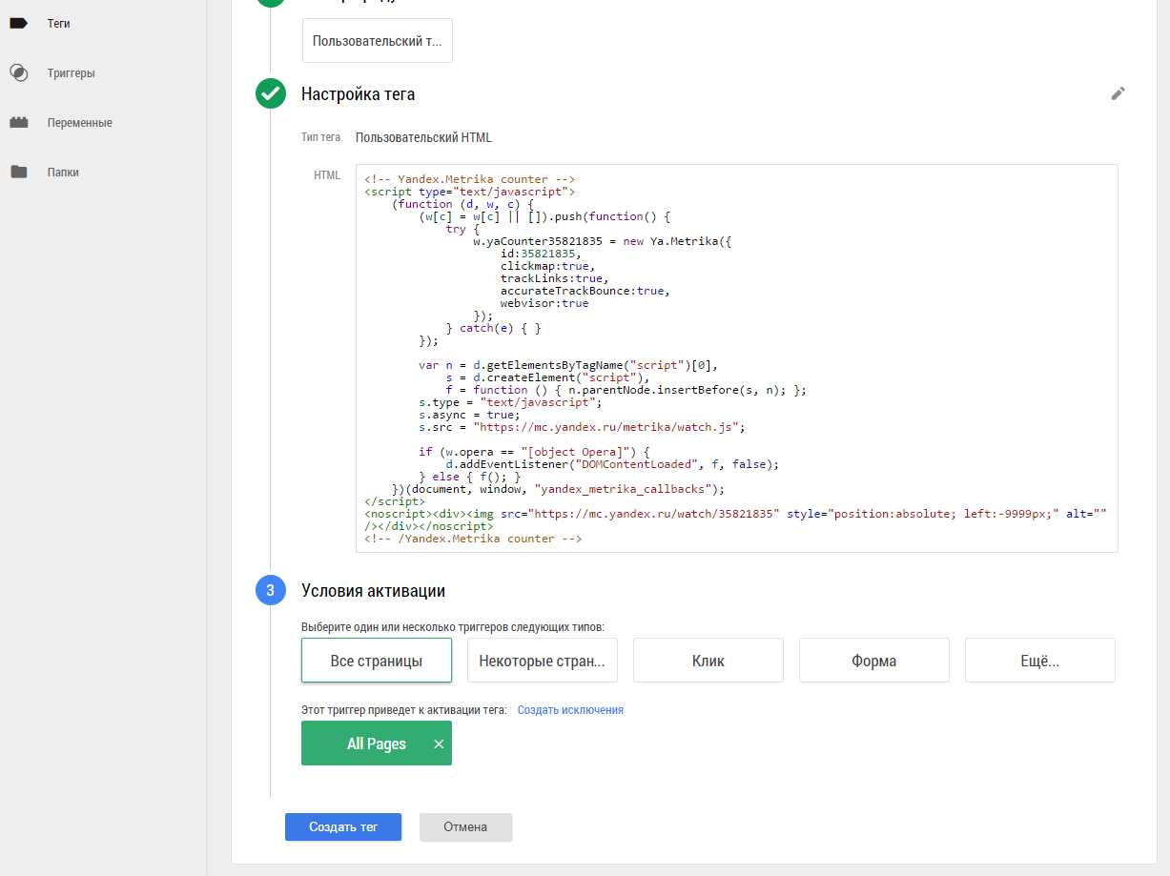Click the Пользовательский т... product card
Image resolution: width=1170 pixels, height=876 pixels.
pyautogui.click(x=378, y=41)
